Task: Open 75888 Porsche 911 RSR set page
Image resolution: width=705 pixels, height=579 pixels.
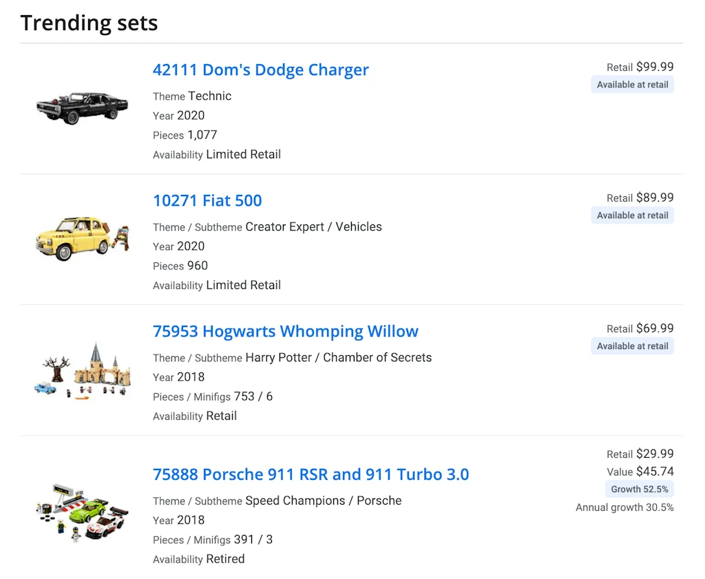Action: tap(311, 474)
